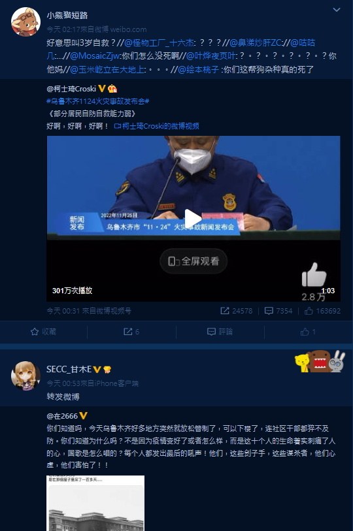
Task: Visit @柯士琦Croski's profile
Action: 71,89
